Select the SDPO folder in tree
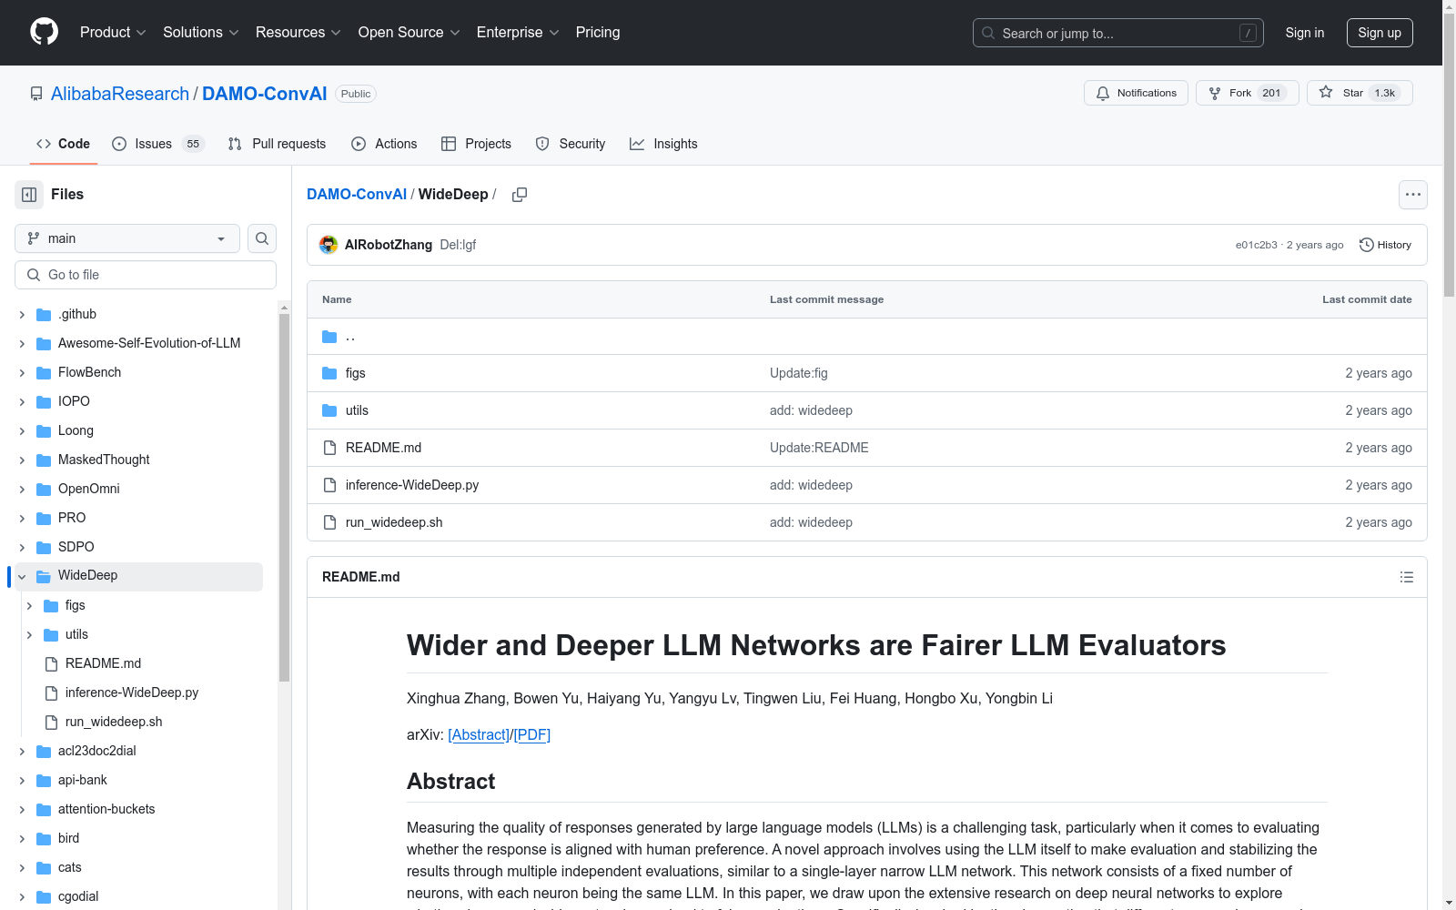The width and height of the screenshot is (1456, 910). (76, 547)
